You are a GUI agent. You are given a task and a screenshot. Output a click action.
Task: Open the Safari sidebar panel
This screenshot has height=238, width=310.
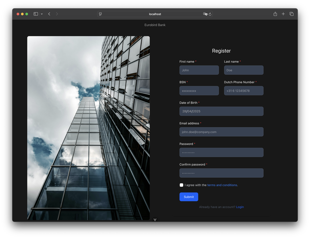35,14
